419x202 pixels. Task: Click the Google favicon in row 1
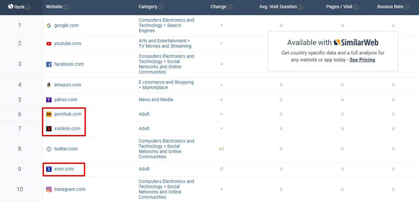[x=49, y=25]
